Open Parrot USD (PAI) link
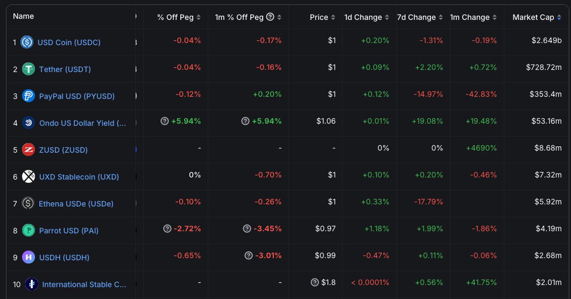Image resolution: width=571 pixels, height=299 pixels. [69, 231]
